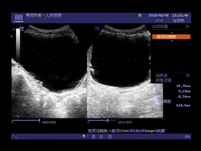
Task: Select the orange 排尿后膀胱 menu item
Action: point(171,37)
